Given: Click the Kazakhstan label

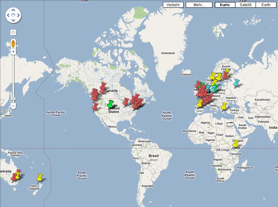Looking at the screenshot, I should tap(262, 100).
